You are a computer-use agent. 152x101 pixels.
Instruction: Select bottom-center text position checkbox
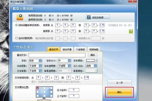(44, 96)
